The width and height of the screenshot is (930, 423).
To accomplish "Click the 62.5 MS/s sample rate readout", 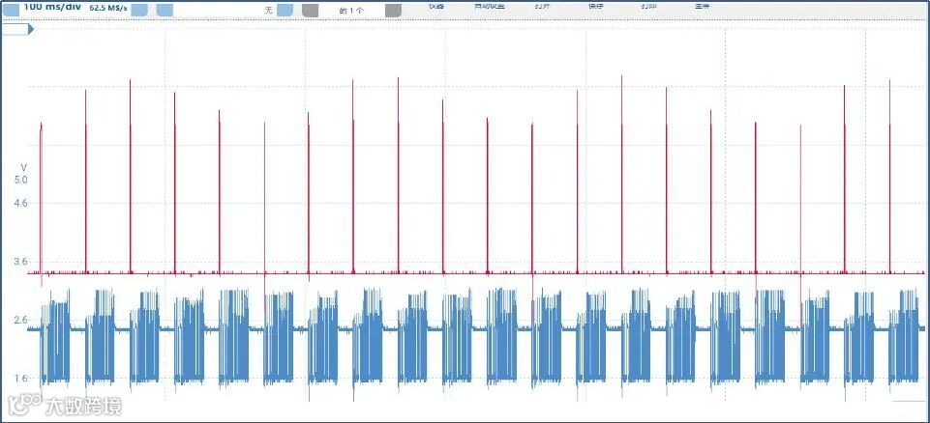I will tap(107, 9).
